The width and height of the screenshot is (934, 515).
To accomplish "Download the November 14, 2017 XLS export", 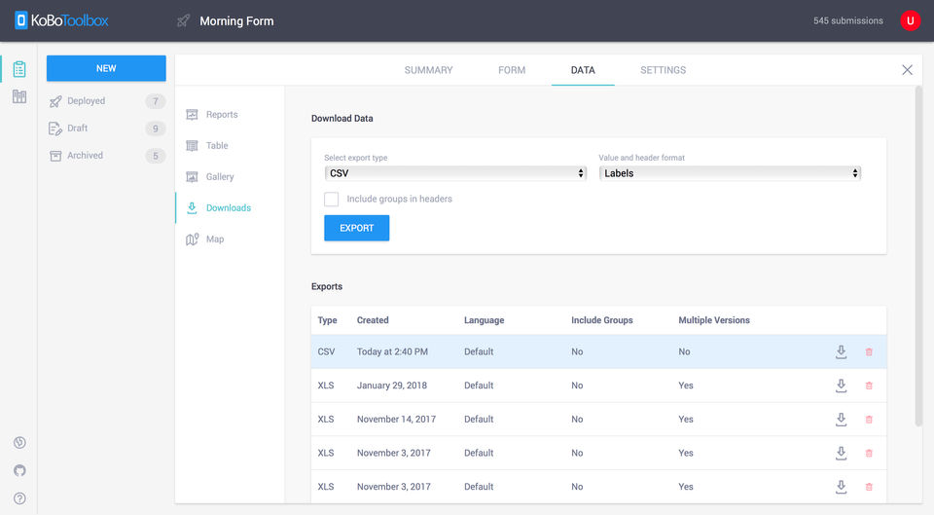I will coord(841,419).
